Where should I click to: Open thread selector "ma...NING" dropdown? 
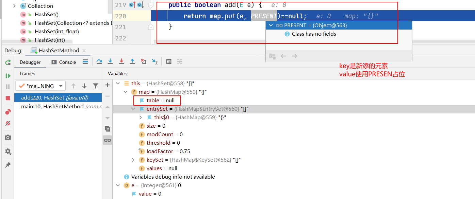(x=40, y=86)
